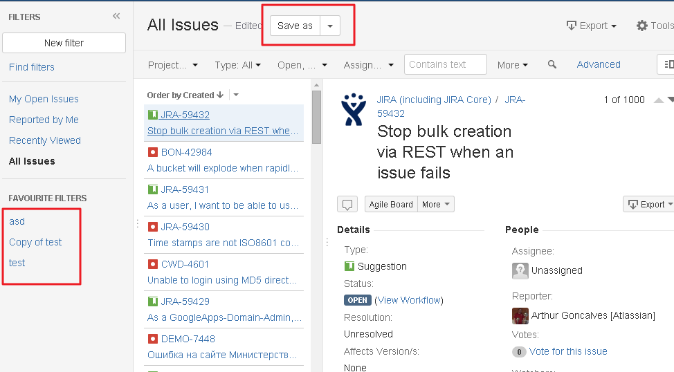674x372 pixels.
Task: Open the More criteria dropdown in filter bar
Action: pos(512,65)
